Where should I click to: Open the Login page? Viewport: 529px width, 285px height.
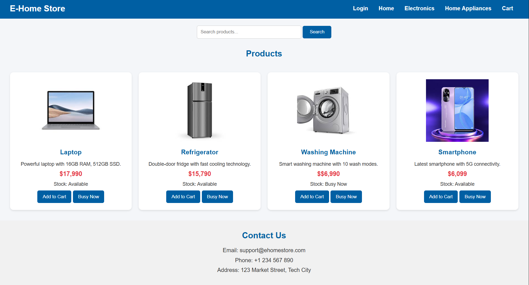point(360,9)
